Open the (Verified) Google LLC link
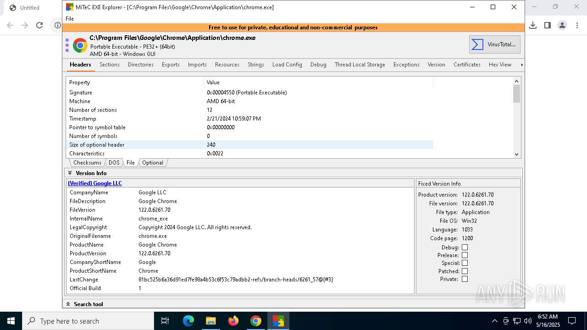The height and width of the screenshot is (330, 587). pos(95,183)
